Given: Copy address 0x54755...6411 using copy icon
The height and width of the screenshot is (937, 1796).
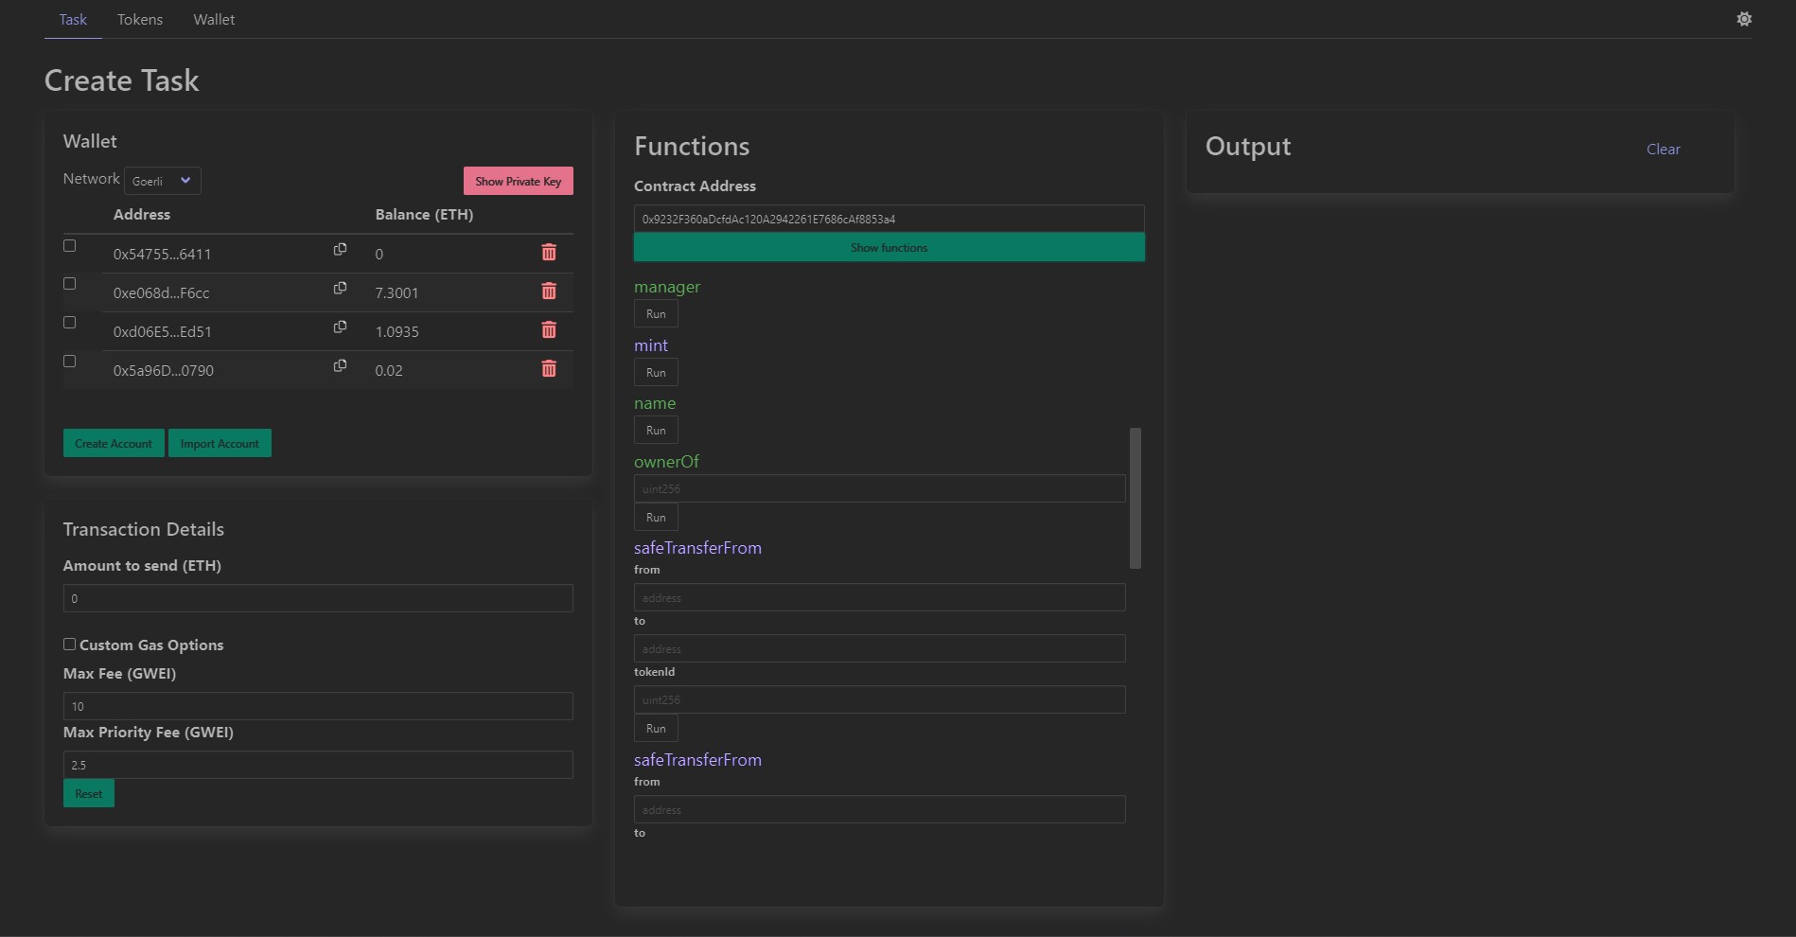Looking at the screenshot, I should pos(340,250).
